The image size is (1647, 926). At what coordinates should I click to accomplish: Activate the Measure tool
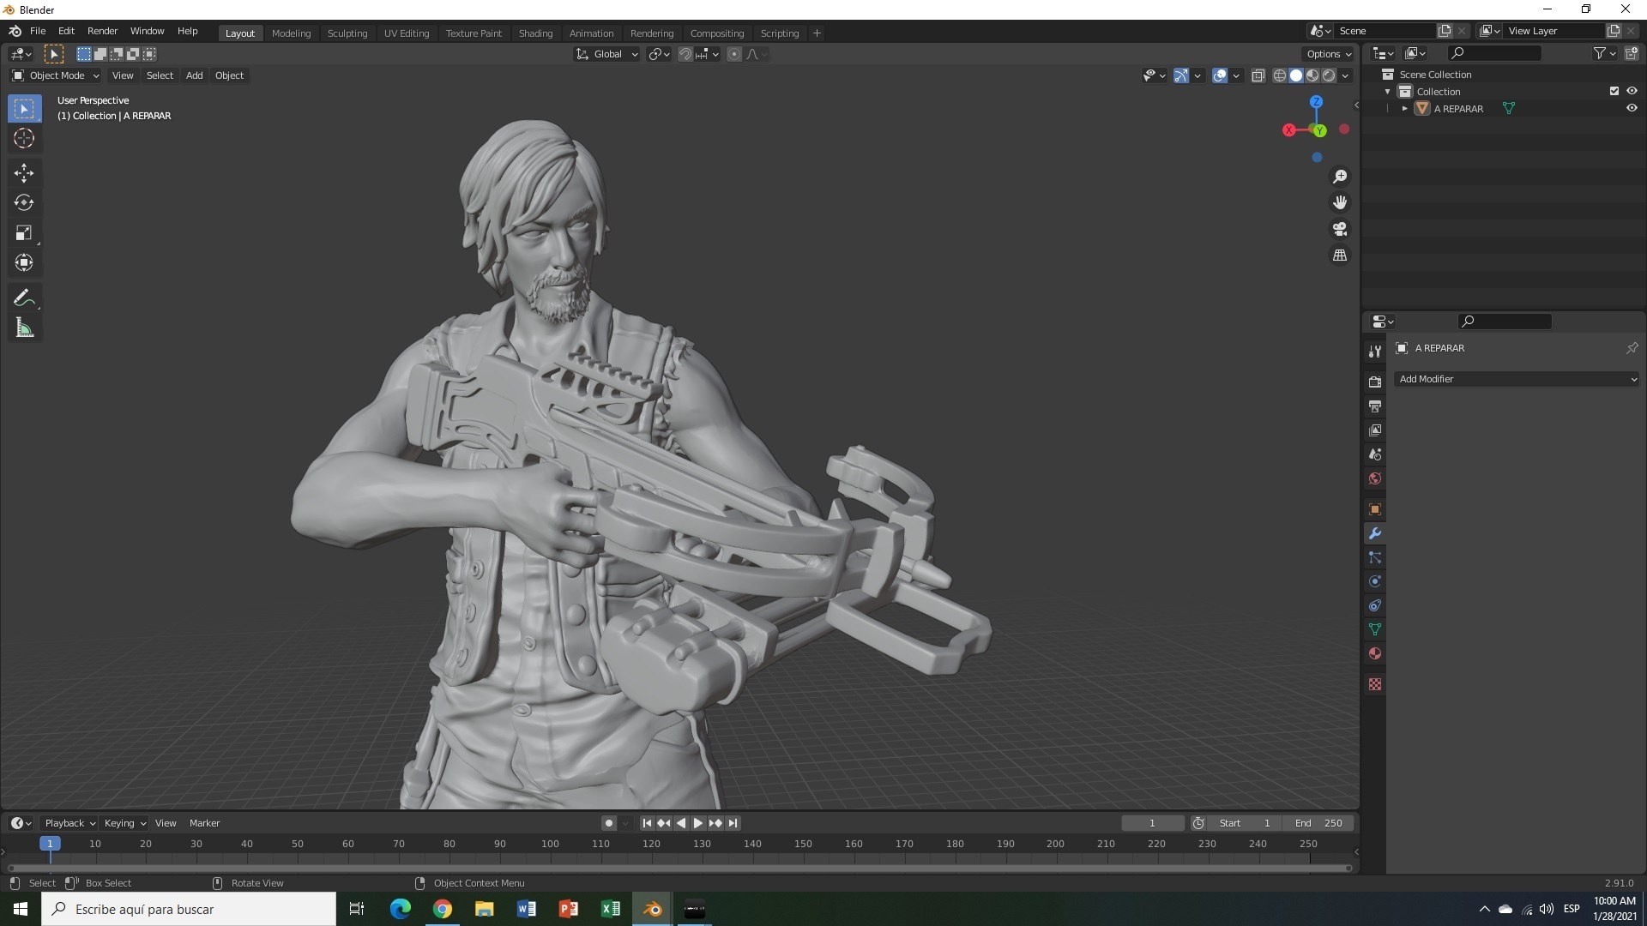[24, 327]
